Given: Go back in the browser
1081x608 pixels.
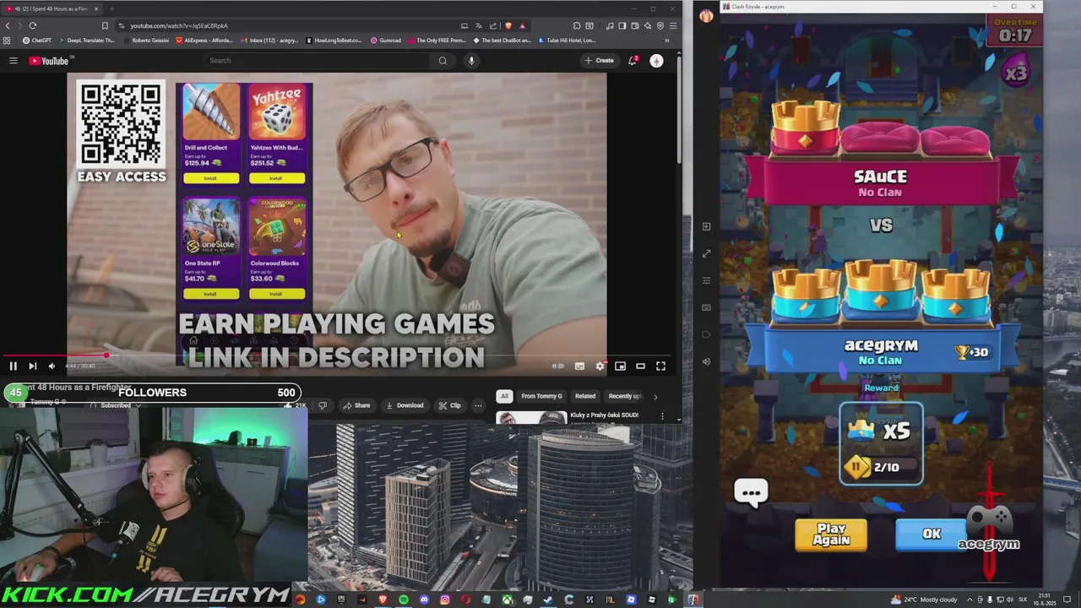Looking at the screenshot, I should coord(8,25).
